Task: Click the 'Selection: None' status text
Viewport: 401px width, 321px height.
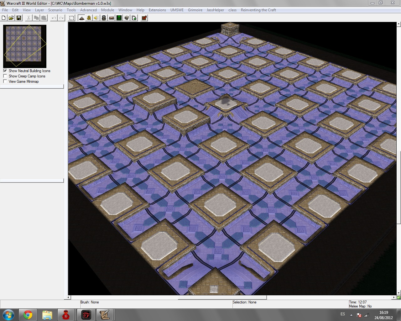Action: [x=245, y=302]
